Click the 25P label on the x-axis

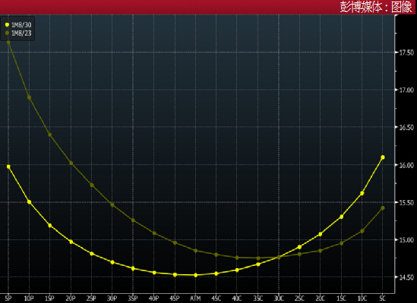pyautogui.click(x=91, y=298)
